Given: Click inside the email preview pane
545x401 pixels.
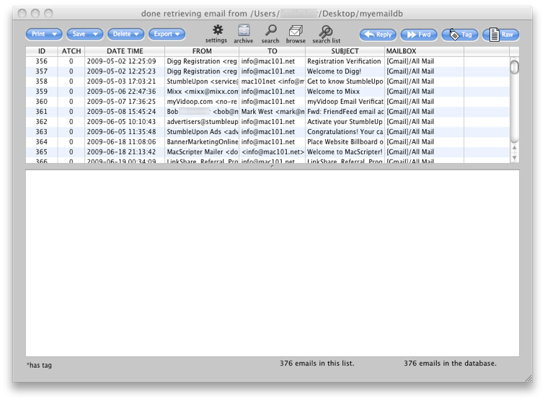Looking at the screenshot, I should pos(272,263).
